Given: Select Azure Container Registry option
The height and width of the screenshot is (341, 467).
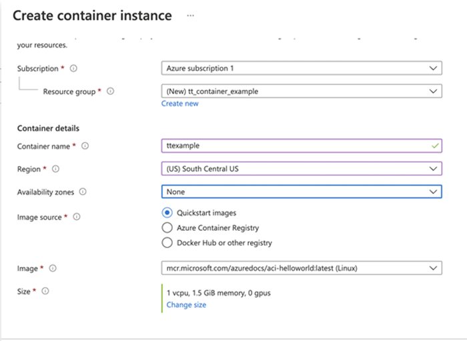Looking at the screenshot, I should pos(167,228).
